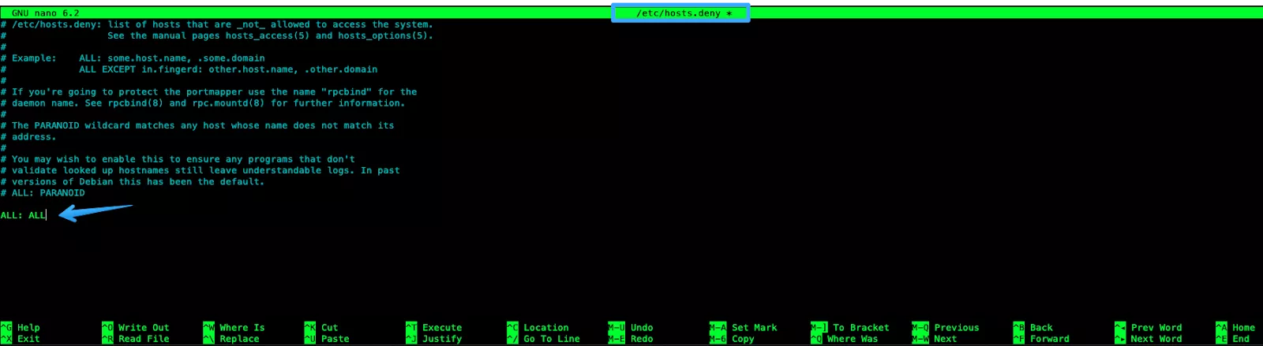
Task: Click the Help shortcut in nano footer
Action: 28,328
